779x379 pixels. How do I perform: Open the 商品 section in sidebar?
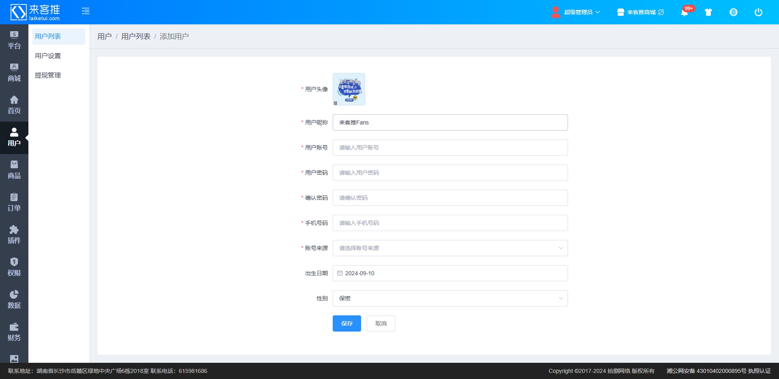coord(14,170)
